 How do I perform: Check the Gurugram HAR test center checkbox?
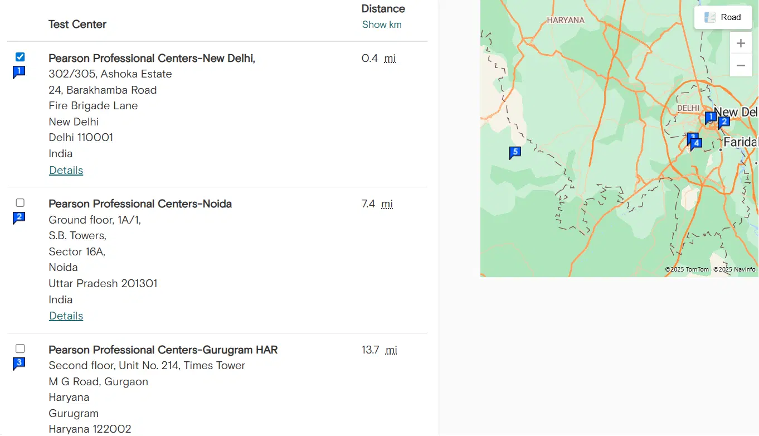pyautogui.click(x=20, y=349)
